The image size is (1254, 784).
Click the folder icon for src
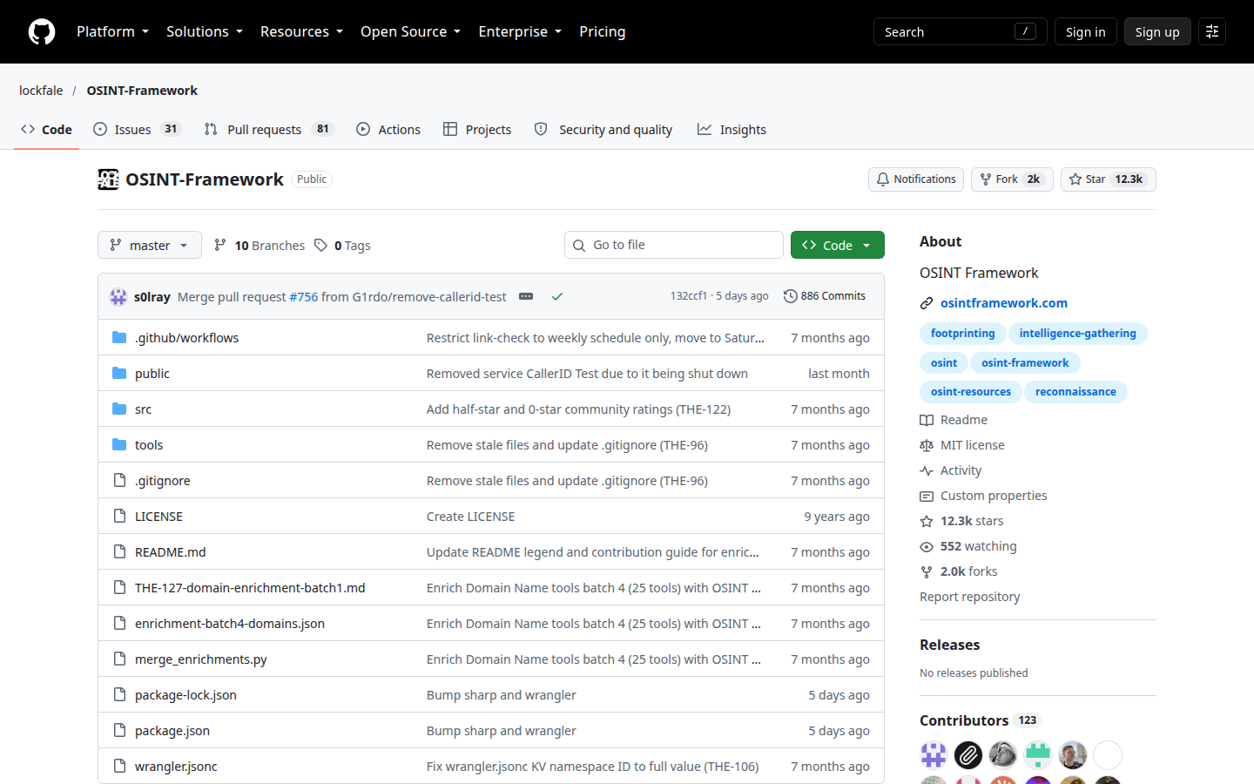pyautogui.click(x=119, y=409)
